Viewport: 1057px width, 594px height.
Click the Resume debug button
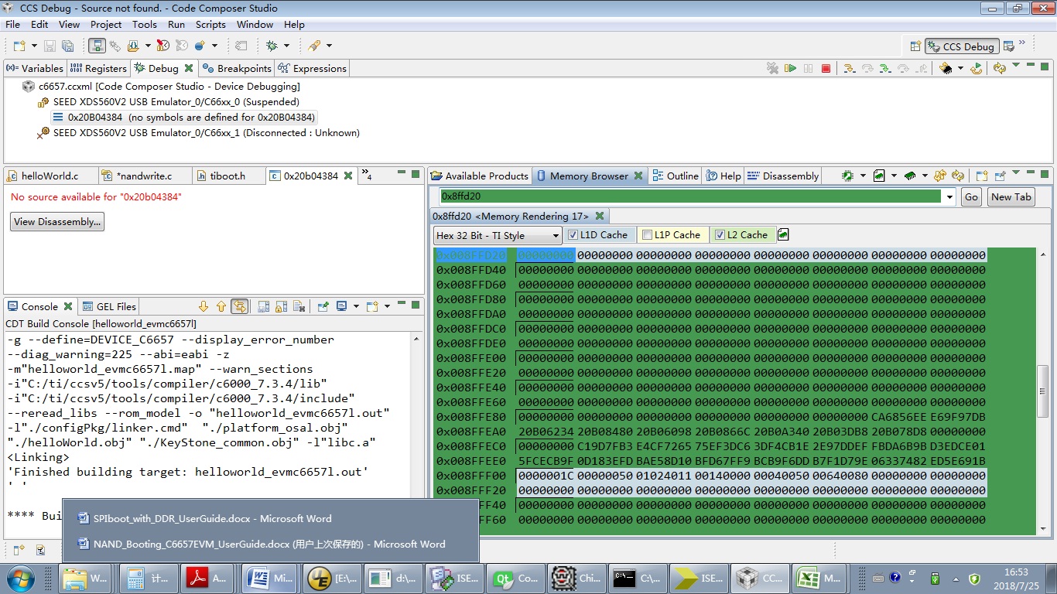click(790, 69)
